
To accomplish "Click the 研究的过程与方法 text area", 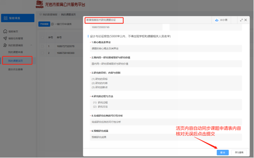I will [166, 105].
